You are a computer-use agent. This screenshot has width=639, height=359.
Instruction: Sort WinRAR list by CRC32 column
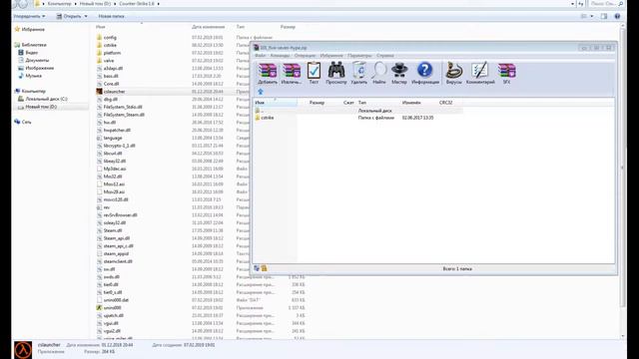pyautogui.click(x=446, y=103)
